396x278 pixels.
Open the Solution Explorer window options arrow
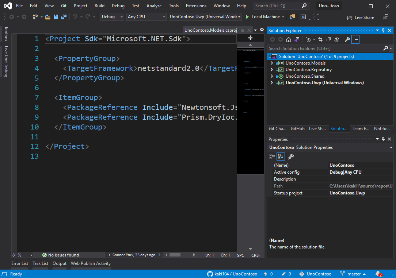tap(377, 30)
